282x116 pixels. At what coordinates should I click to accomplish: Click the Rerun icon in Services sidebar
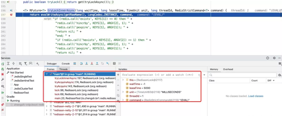[3, 64]
